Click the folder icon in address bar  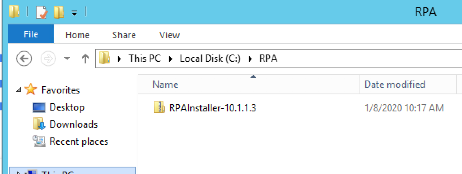click(105, 58)
